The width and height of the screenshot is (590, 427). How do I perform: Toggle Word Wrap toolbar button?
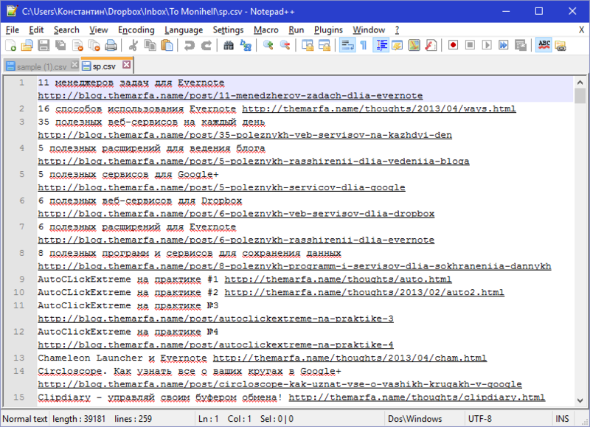[x=347, y=46]
